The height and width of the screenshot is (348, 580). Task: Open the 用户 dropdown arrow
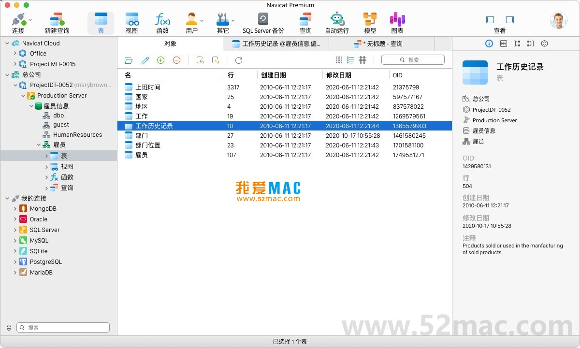(x=202, y=21)
